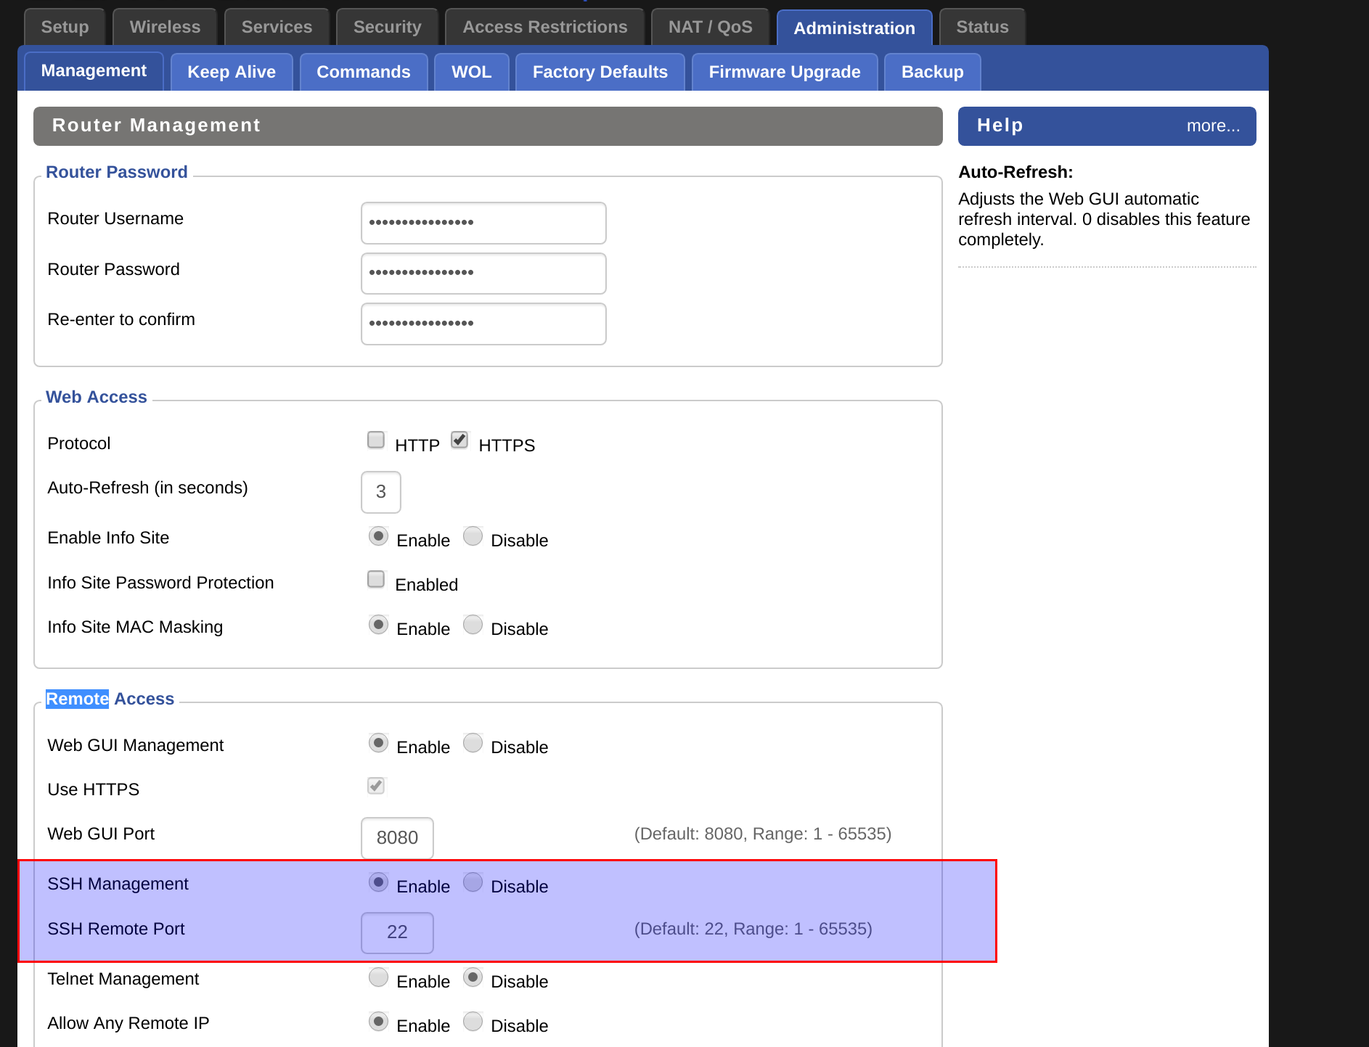Toggle the Use HTTPS checkbox

376,786
